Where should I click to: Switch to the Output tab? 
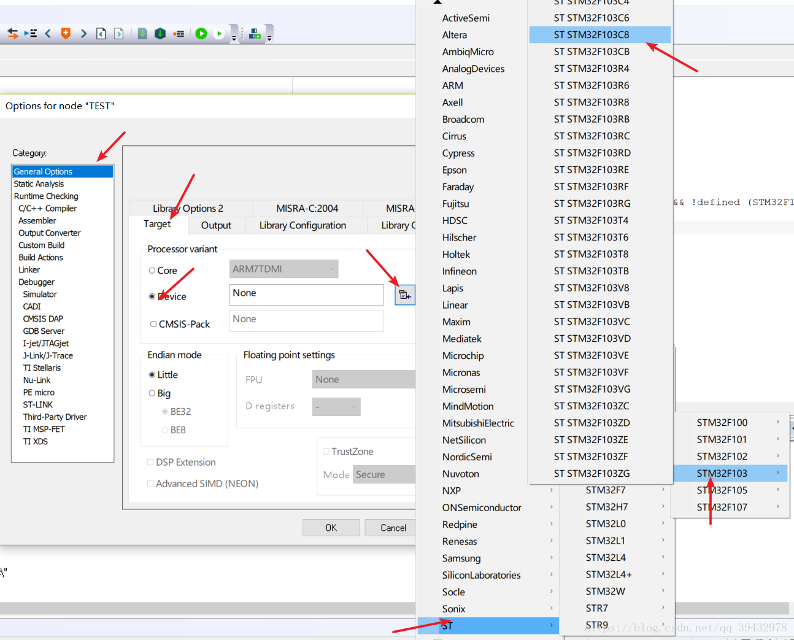click(216, 225)
